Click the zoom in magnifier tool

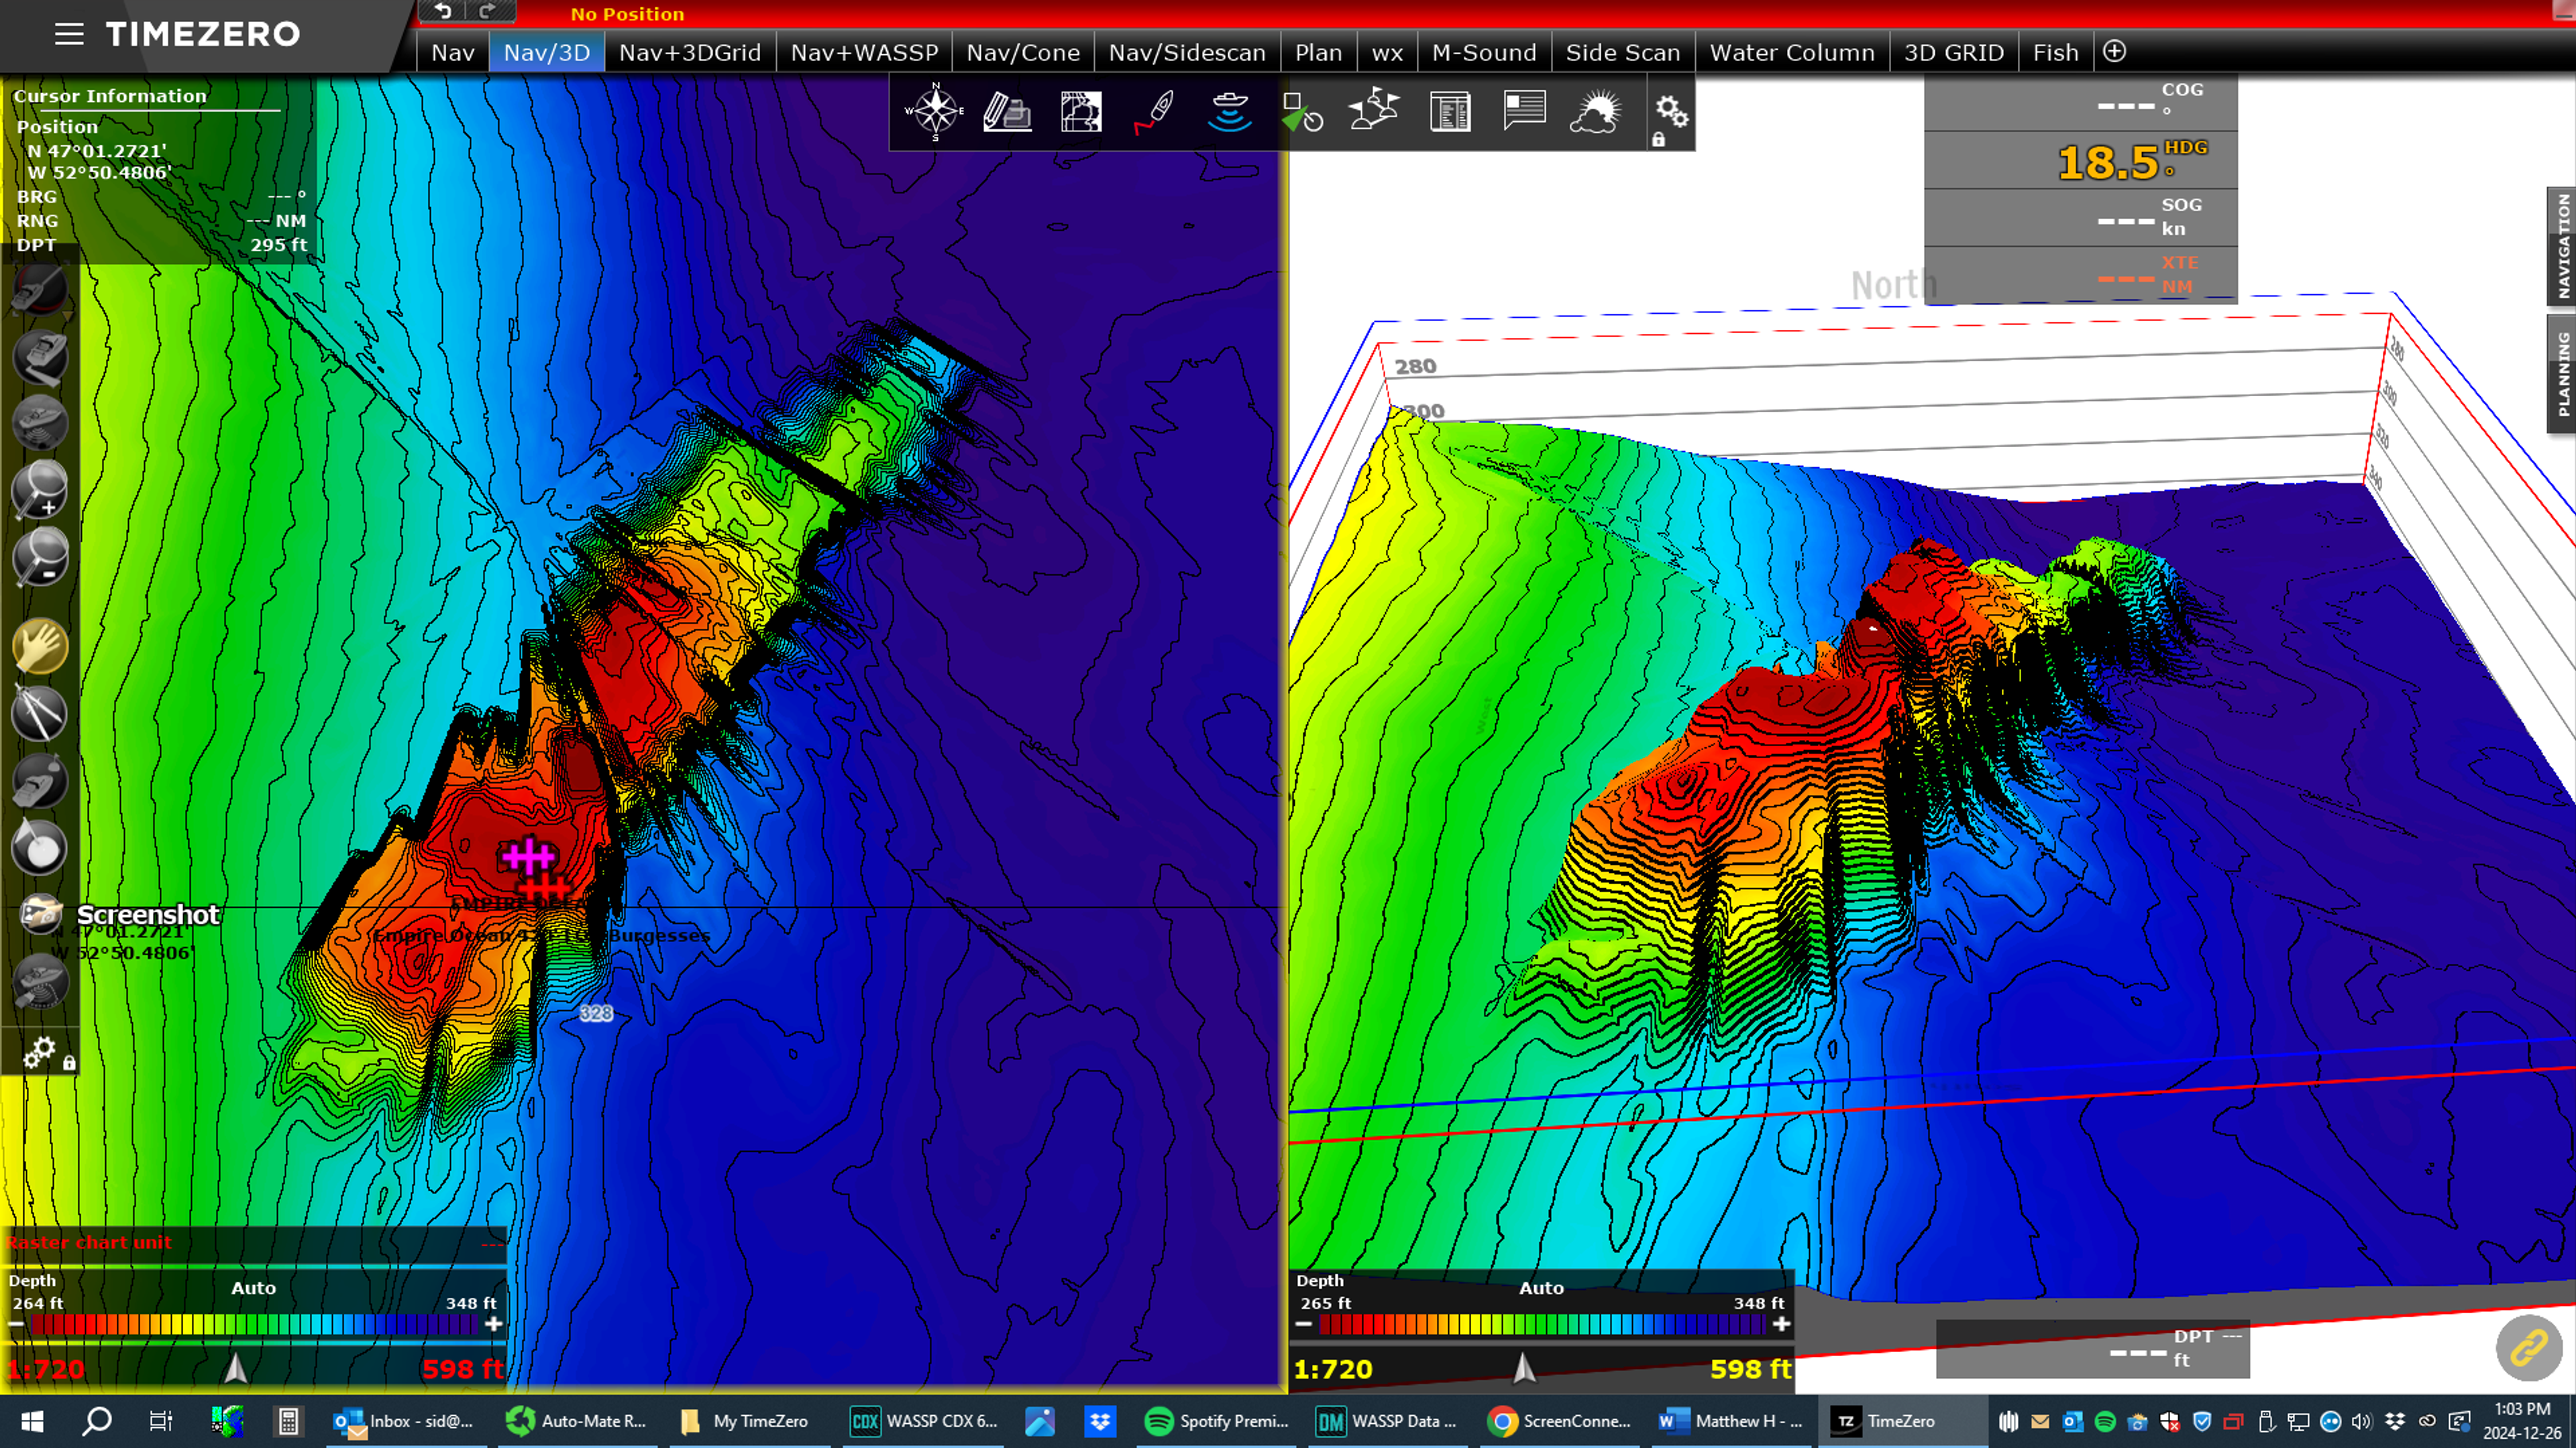pyautogui.click(x=40, y=489)
